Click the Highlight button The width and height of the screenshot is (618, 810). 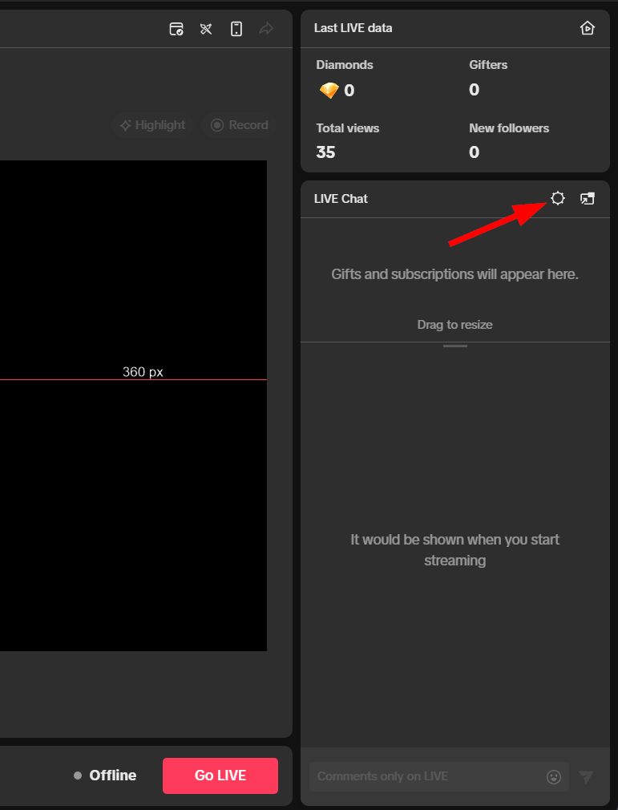pyautogui.click(x=152, y=125)
